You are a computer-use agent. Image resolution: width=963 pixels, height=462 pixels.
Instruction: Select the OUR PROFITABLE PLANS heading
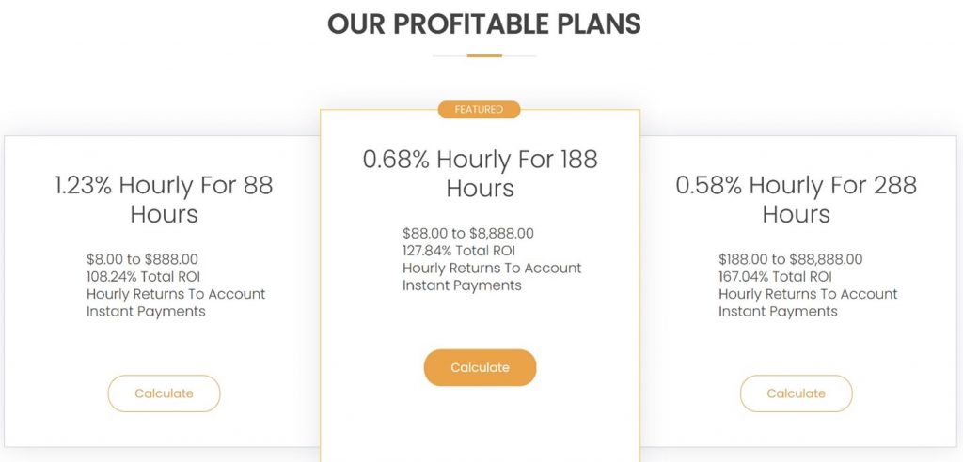click(484, 23)
